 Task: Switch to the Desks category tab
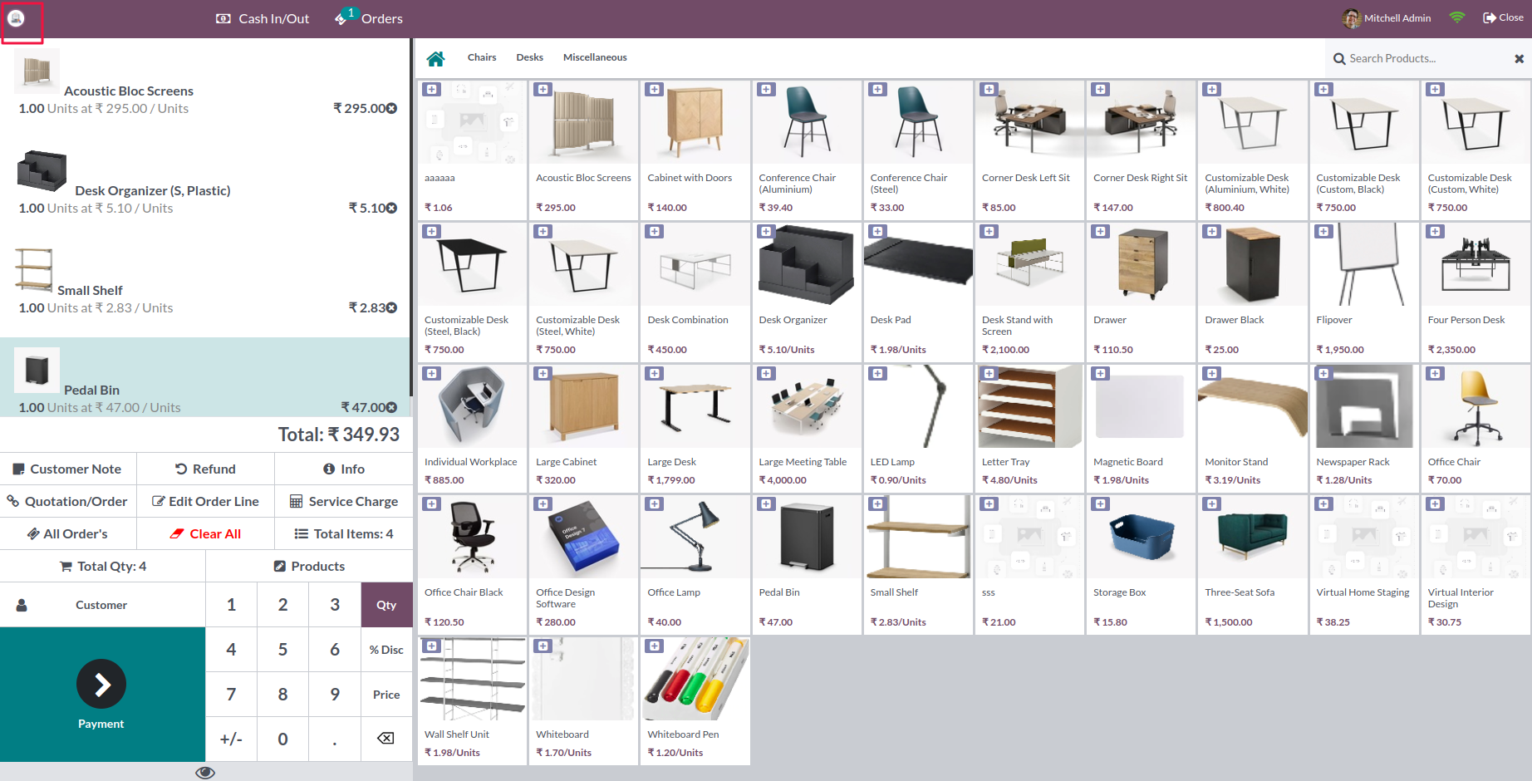click(x=529, y=57)
